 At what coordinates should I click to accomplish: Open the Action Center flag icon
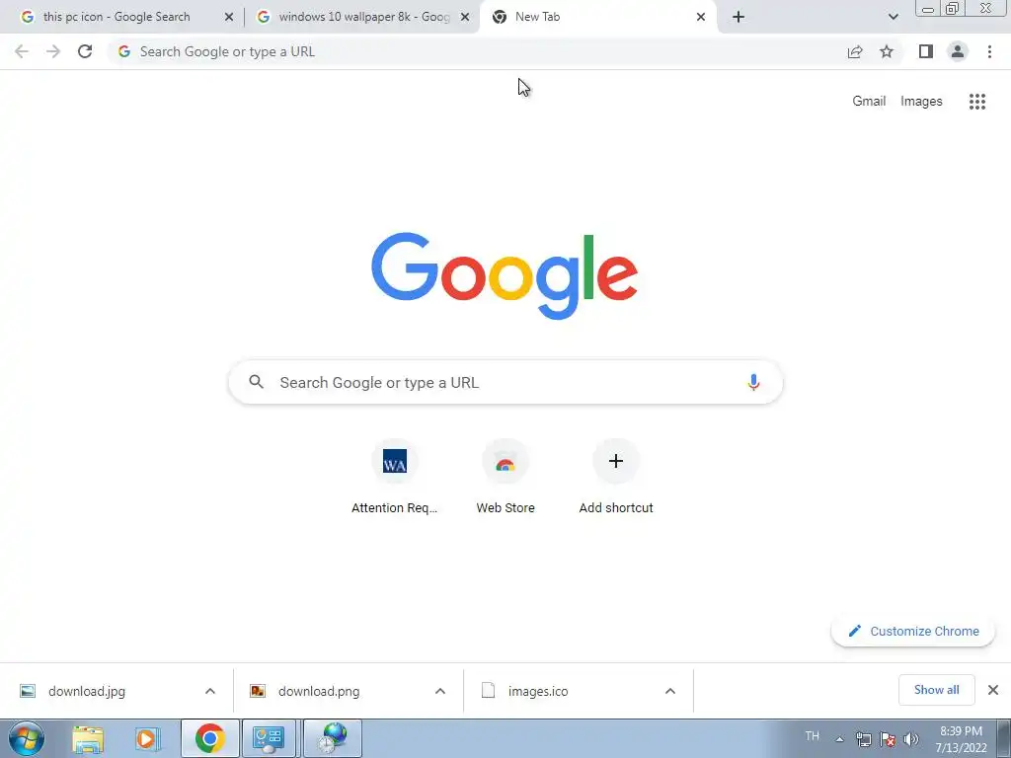point(888,739)
